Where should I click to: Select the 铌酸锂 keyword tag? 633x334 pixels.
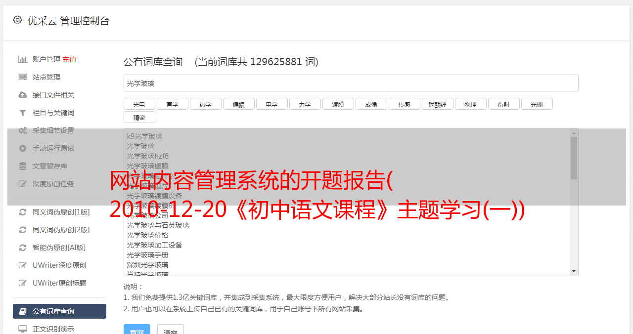pyautogui.click(x=438, y=104)
